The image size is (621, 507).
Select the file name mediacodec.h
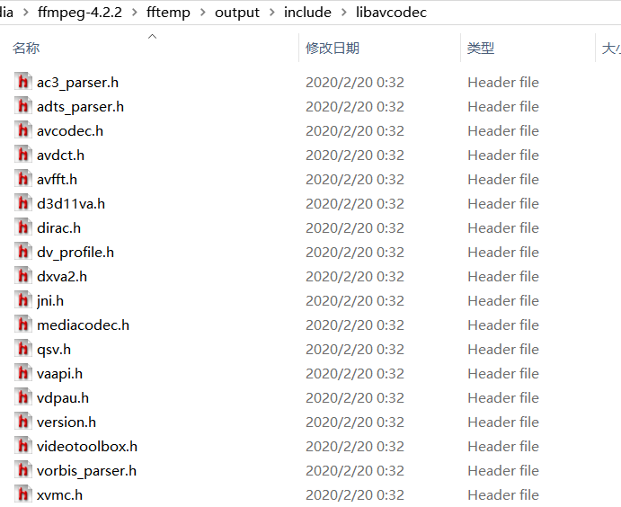pyautogui.click(x=84, y=325)
